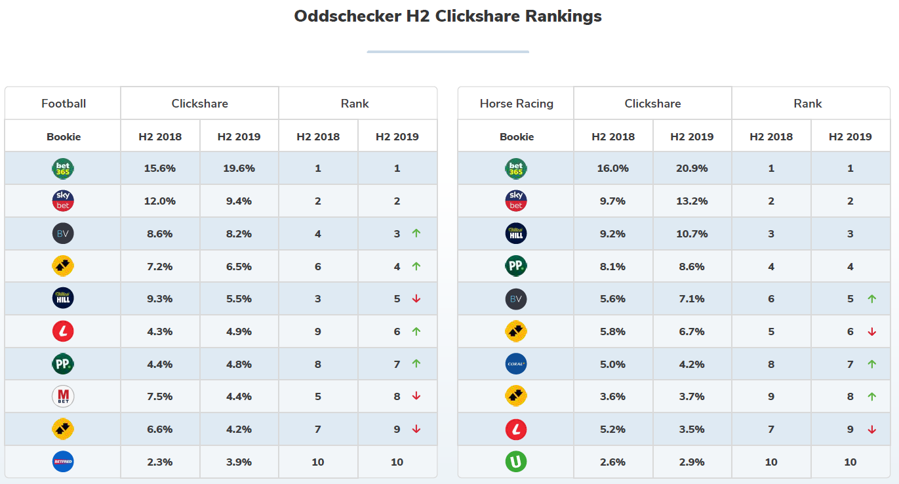
Task: Open the William Hill logo under Horse Racing
Action: click(516, 233)
